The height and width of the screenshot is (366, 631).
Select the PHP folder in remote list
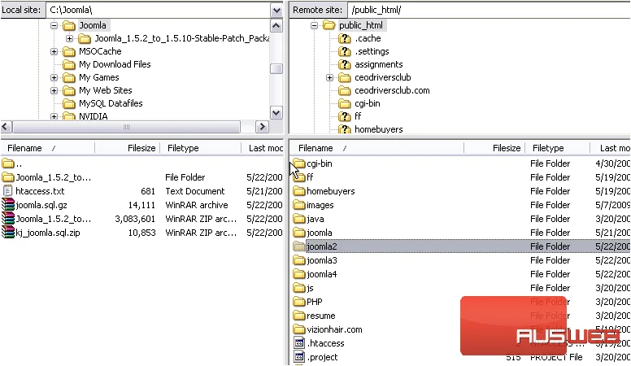(x=315, y=302)
